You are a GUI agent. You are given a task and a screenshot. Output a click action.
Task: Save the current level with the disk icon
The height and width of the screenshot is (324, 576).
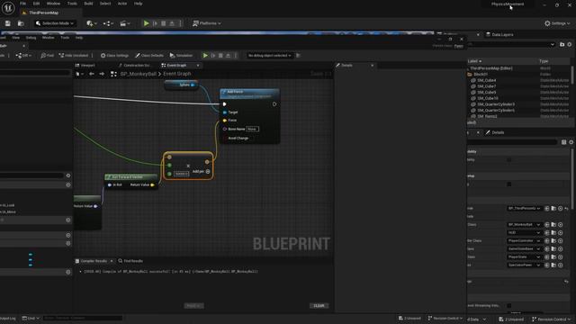[8, 23]
